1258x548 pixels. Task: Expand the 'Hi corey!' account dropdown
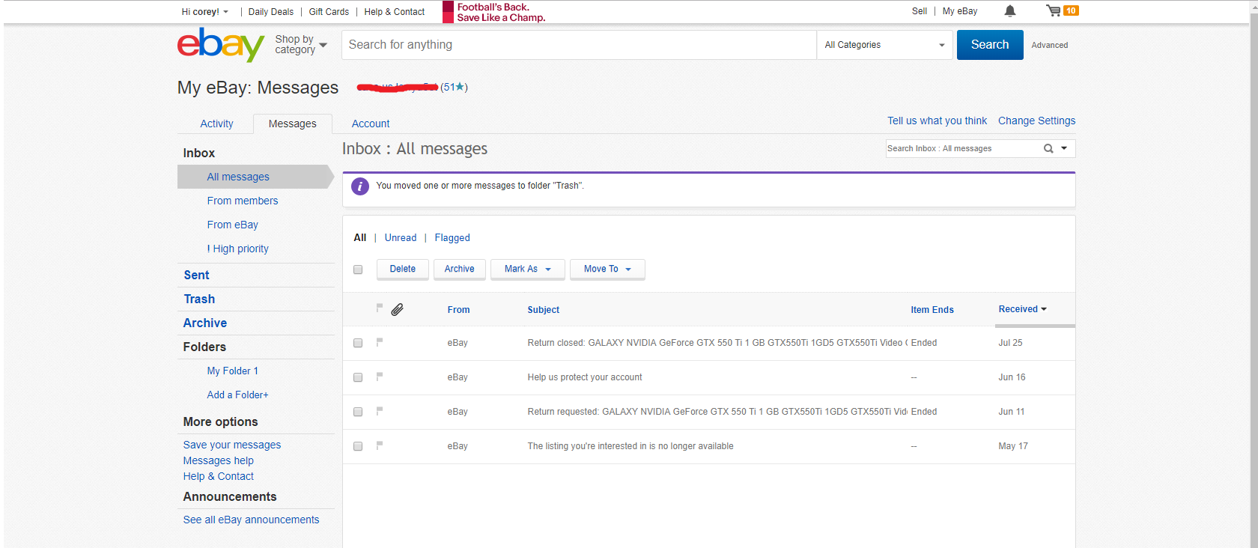tap(205, 12)
